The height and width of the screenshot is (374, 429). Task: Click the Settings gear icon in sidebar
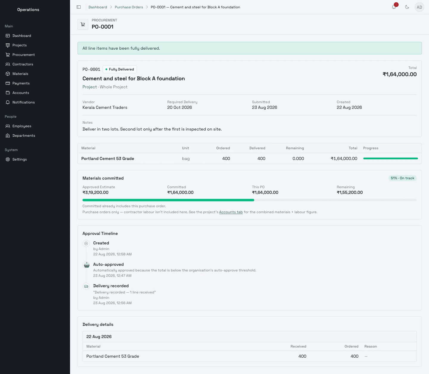8,159
